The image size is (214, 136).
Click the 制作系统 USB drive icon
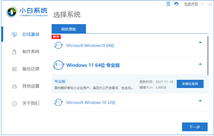click(14, 52)
